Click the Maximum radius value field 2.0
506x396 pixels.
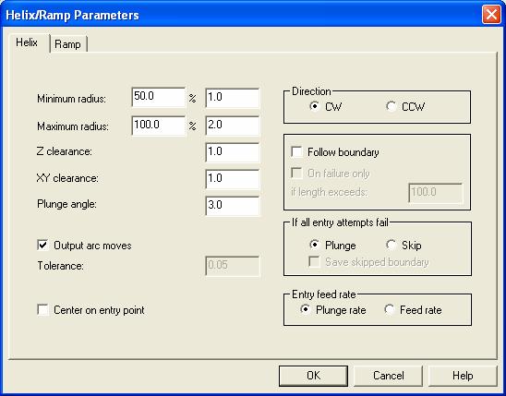[233, 126]
